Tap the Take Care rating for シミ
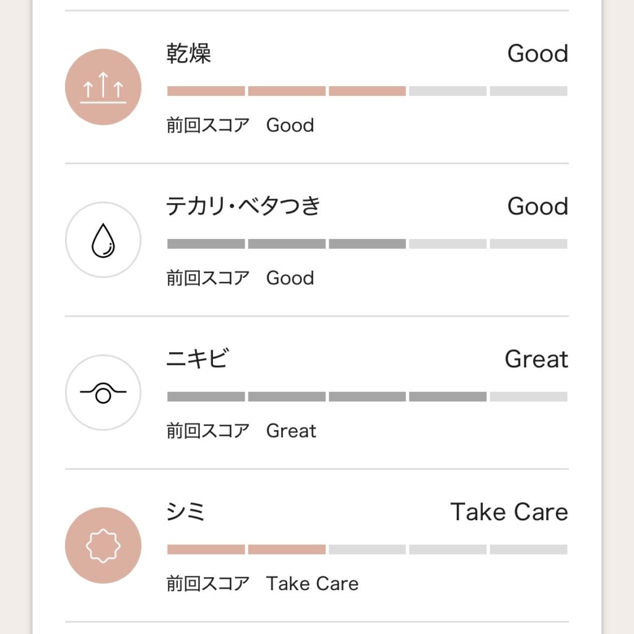This screenshot has height=634, width=634. click(509, 512)
